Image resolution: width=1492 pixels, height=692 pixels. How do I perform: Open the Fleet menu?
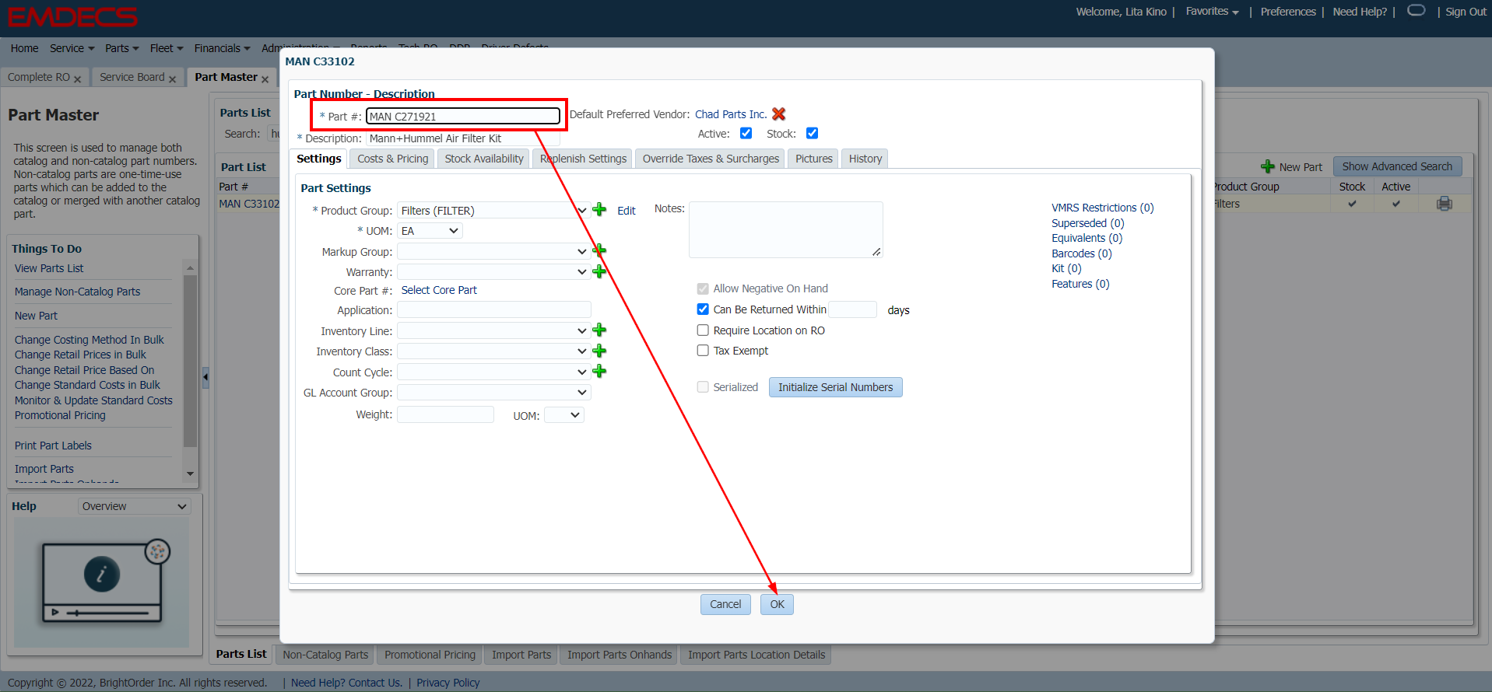[167, 48]
